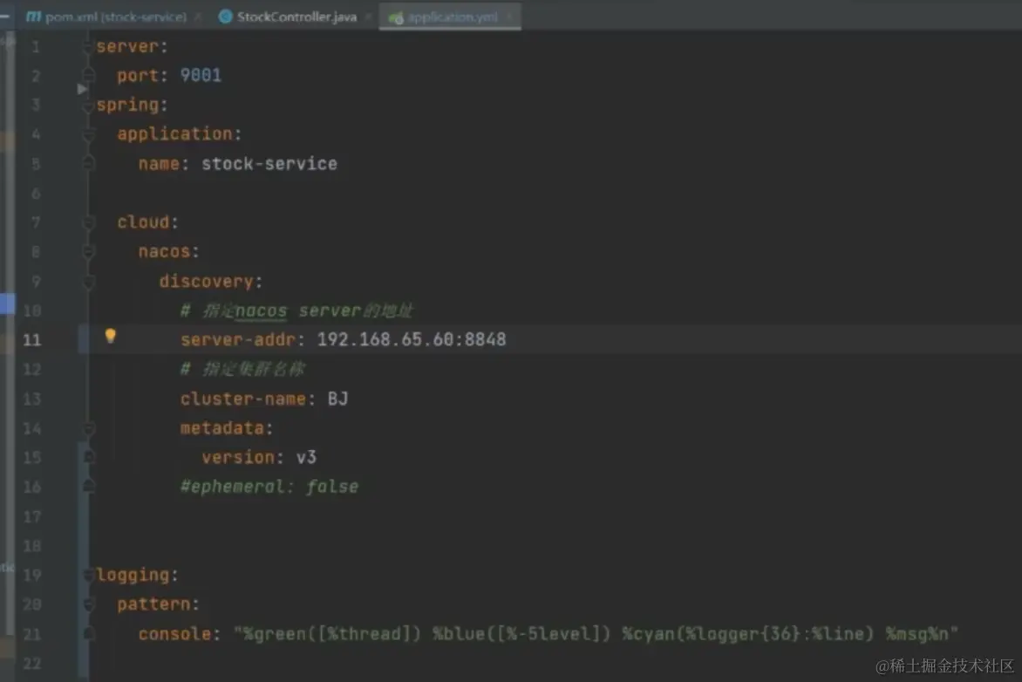Click the cluster-name key

pyautogui.click(x=243, y=399)
